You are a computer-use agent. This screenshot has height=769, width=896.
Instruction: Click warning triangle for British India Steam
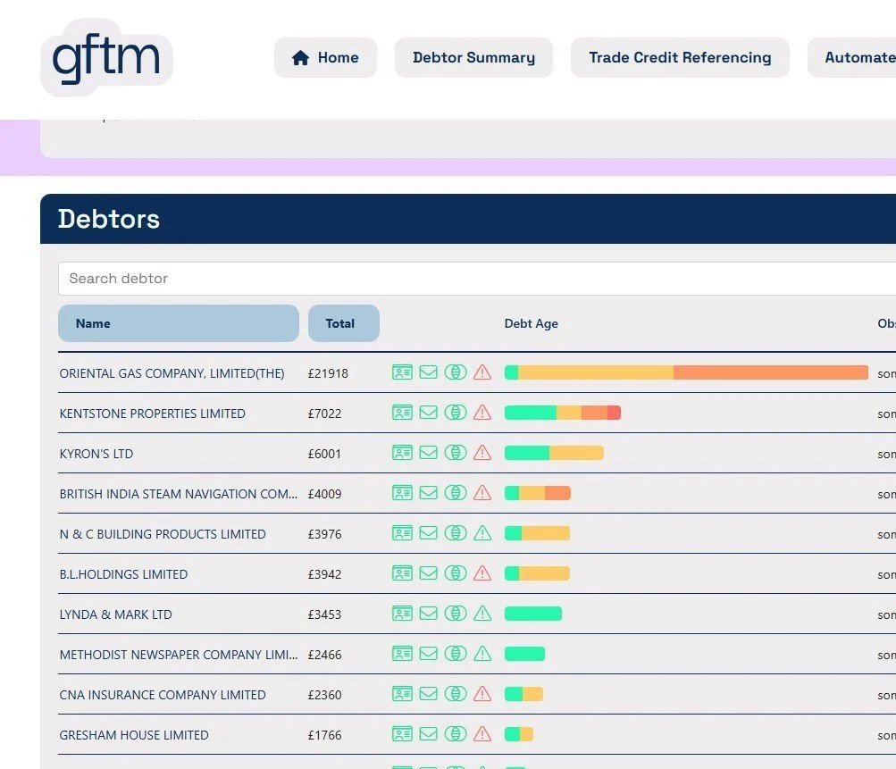pyautogui.click(x=482, y=493)
